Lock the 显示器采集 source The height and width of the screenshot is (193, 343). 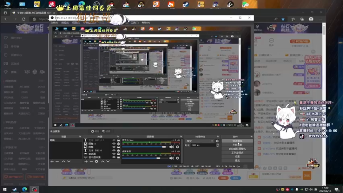pos(118,157)
